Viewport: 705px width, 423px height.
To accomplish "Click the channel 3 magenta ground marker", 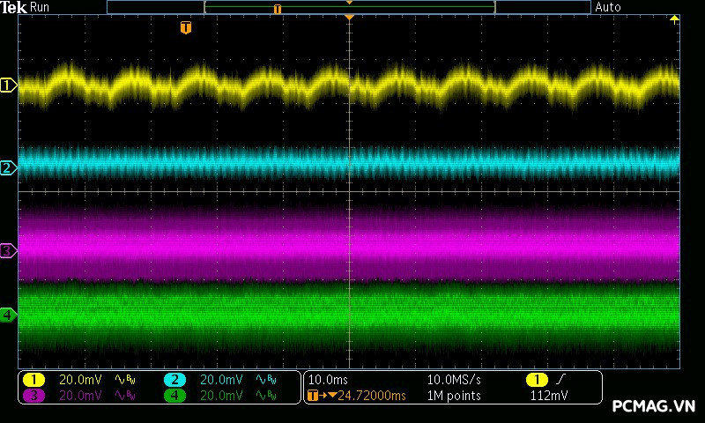I will click(8, 251).
